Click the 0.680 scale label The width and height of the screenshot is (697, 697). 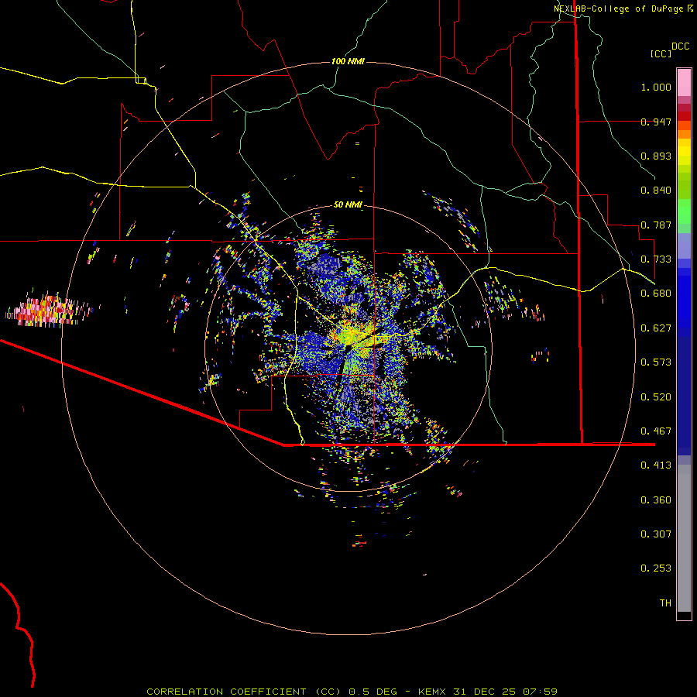pyautogui.click(x=656, y=294)
